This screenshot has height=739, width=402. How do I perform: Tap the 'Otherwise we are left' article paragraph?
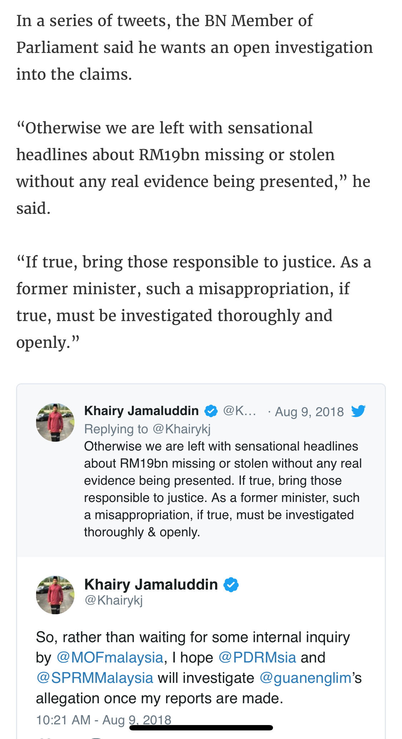click(x=193, y=168)
